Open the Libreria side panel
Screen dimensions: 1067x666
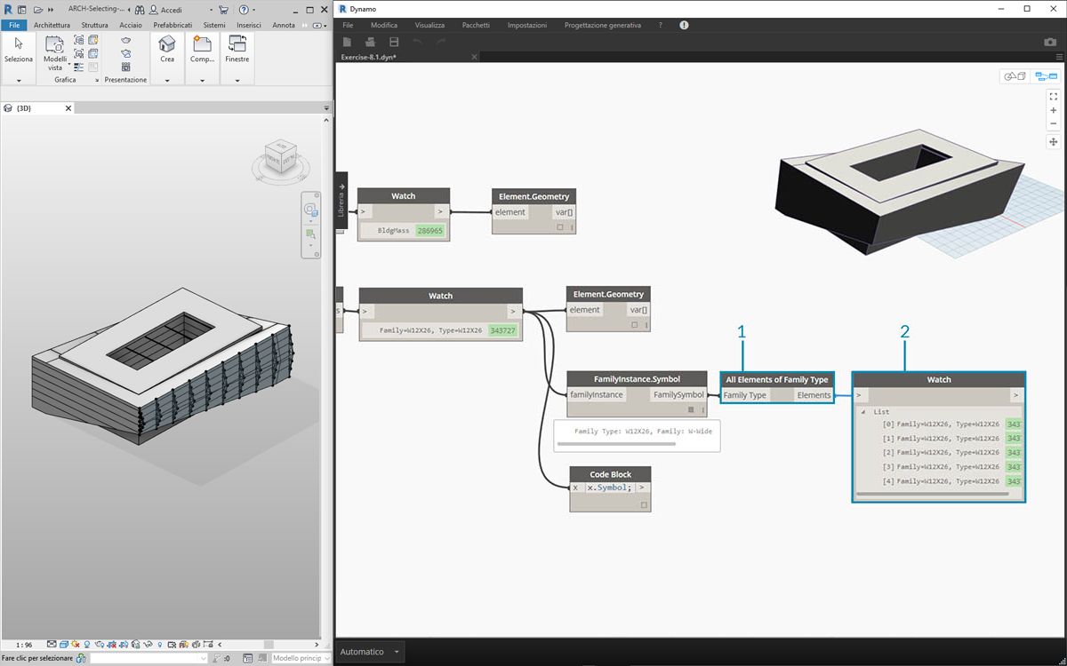tap(341, 202)
